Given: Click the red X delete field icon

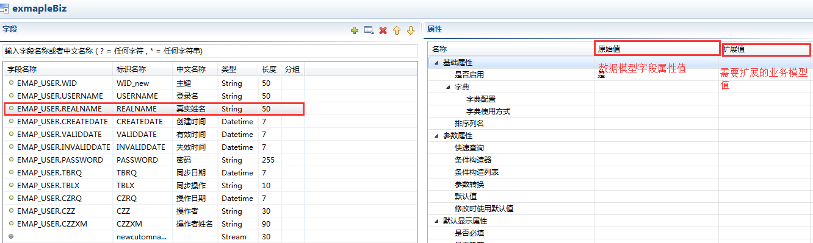Looking at the screenshot, I should click(x=383, y=30).
